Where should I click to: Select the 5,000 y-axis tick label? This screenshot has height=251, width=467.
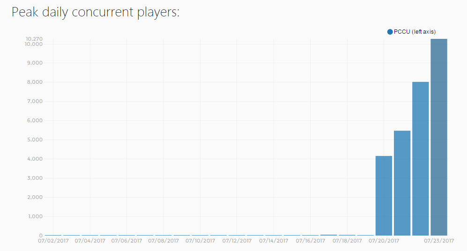pos(35,140)
